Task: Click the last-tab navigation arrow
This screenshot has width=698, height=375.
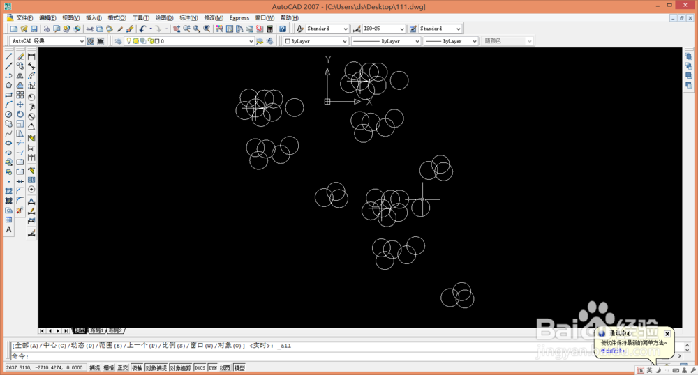Action: tap(66, 330)
